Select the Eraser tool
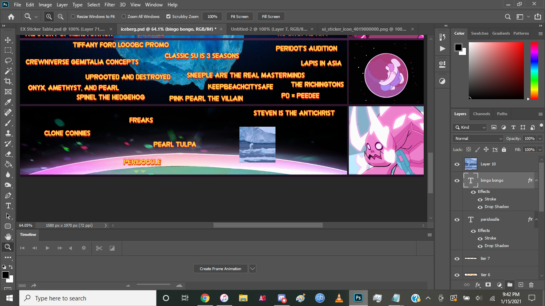 pos(8,154)
